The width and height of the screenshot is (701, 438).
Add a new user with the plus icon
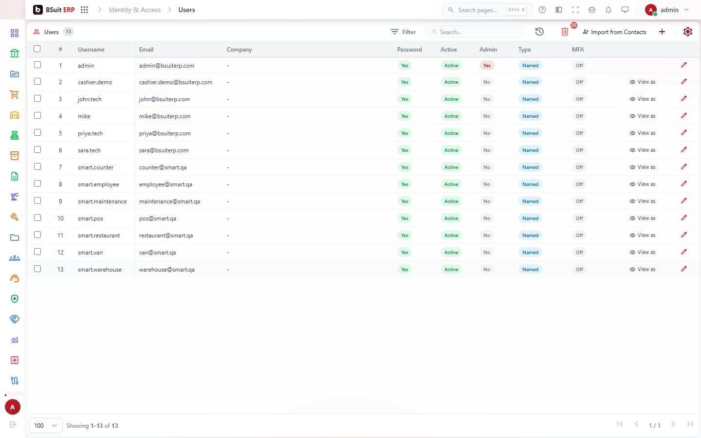(x=662, y=32)
